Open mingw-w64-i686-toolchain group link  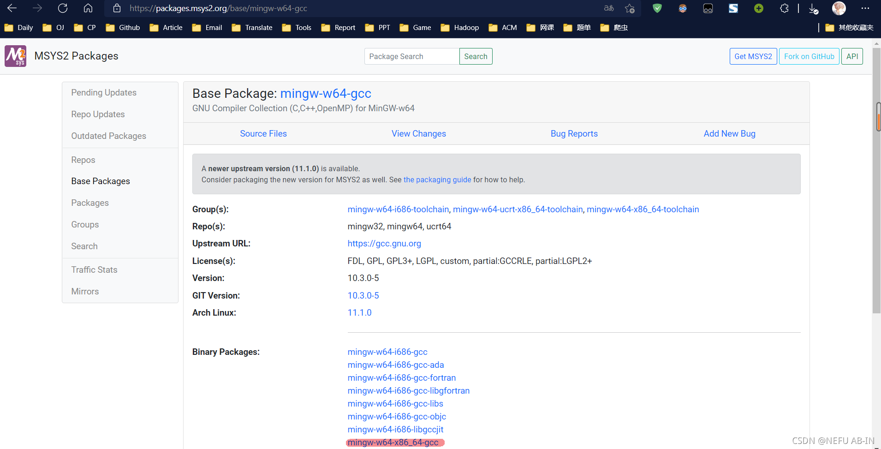pos(398,210)
